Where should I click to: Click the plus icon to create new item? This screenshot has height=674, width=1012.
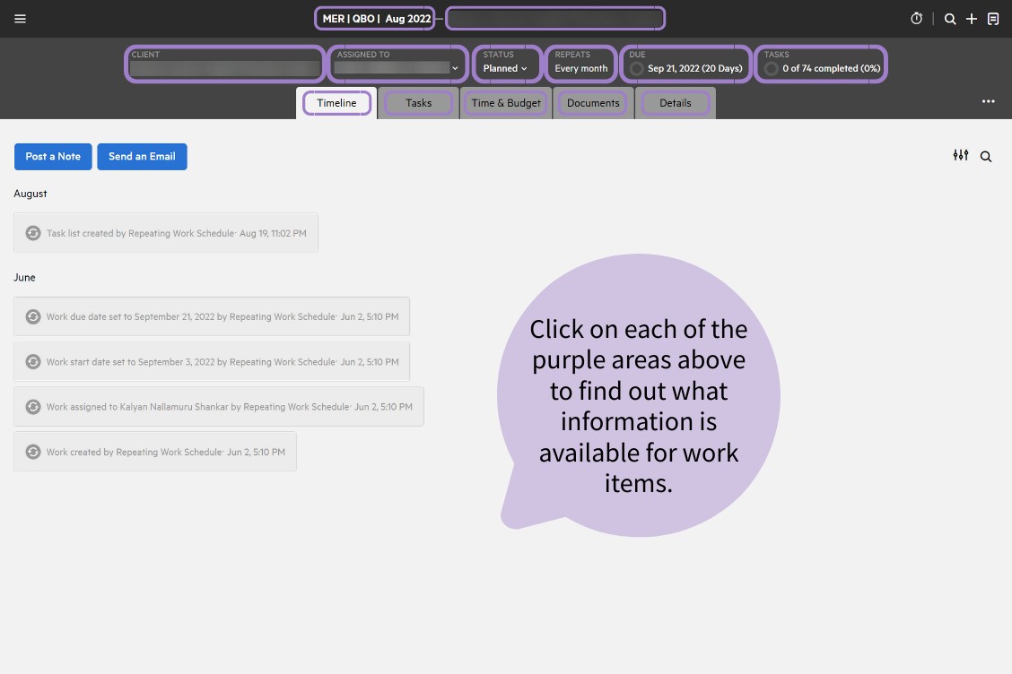coord(972,18)
